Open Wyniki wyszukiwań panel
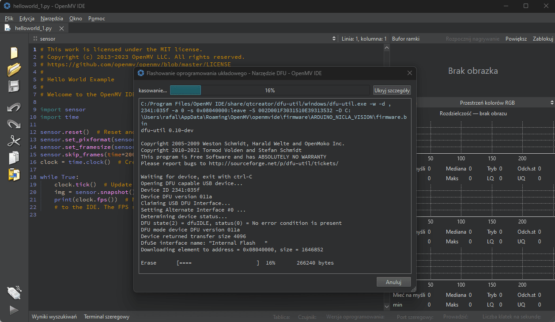Screen dimensions: 555x322 54,317
